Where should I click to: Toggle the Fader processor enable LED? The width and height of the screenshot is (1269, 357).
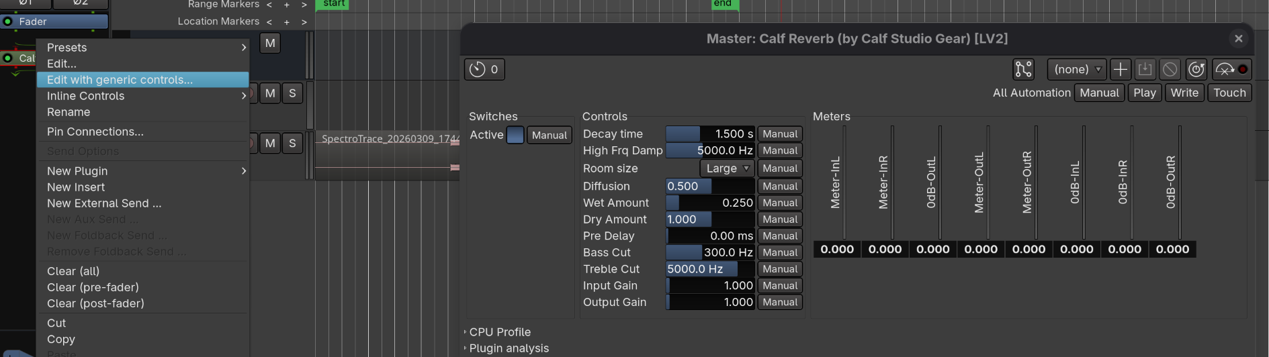click(8, 21)
